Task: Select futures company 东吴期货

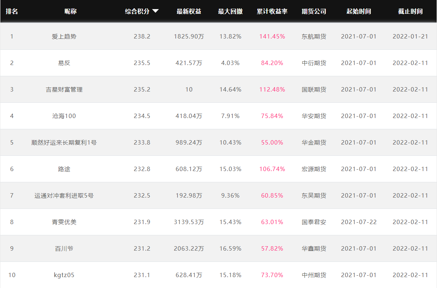Action: point(314,195)
